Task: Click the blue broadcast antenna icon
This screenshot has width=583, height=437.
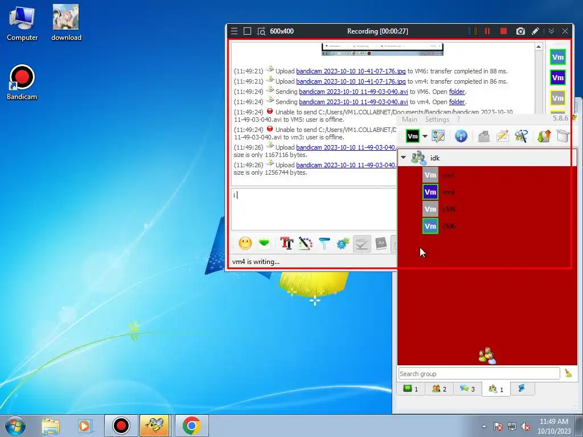Action: [x=461, y=136]
